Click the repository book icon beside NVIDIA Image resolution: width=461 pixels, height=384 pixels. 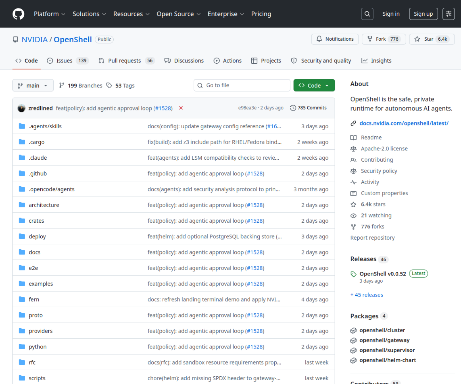click(x=15, y=40)
